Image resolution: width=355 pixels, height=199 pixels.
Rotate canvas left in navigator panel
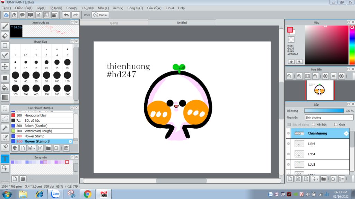(x=325, y=76)
